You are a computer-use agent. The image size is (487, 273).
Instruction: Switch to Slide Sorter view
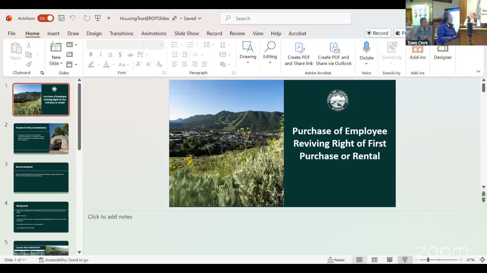[374, 260]
